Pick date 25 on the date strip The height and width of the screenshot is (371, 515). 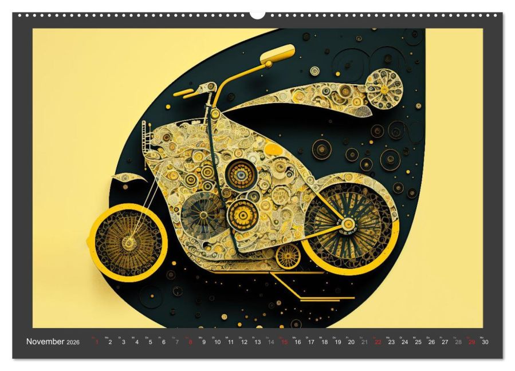pyautogui.click(x=418, y=342)
